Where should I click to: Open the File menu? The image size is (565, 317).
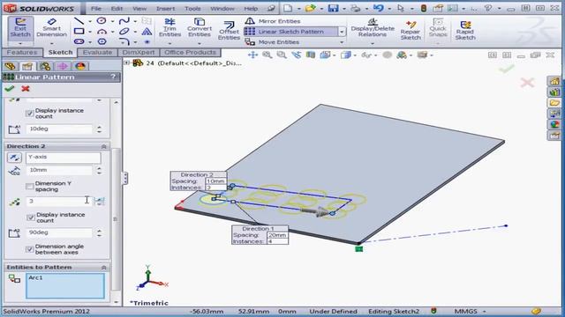[x=96, y=8]
